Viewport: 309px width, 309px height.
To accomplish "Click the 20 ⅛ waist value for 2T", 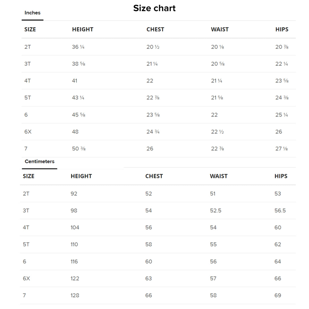I will [217, 47].
